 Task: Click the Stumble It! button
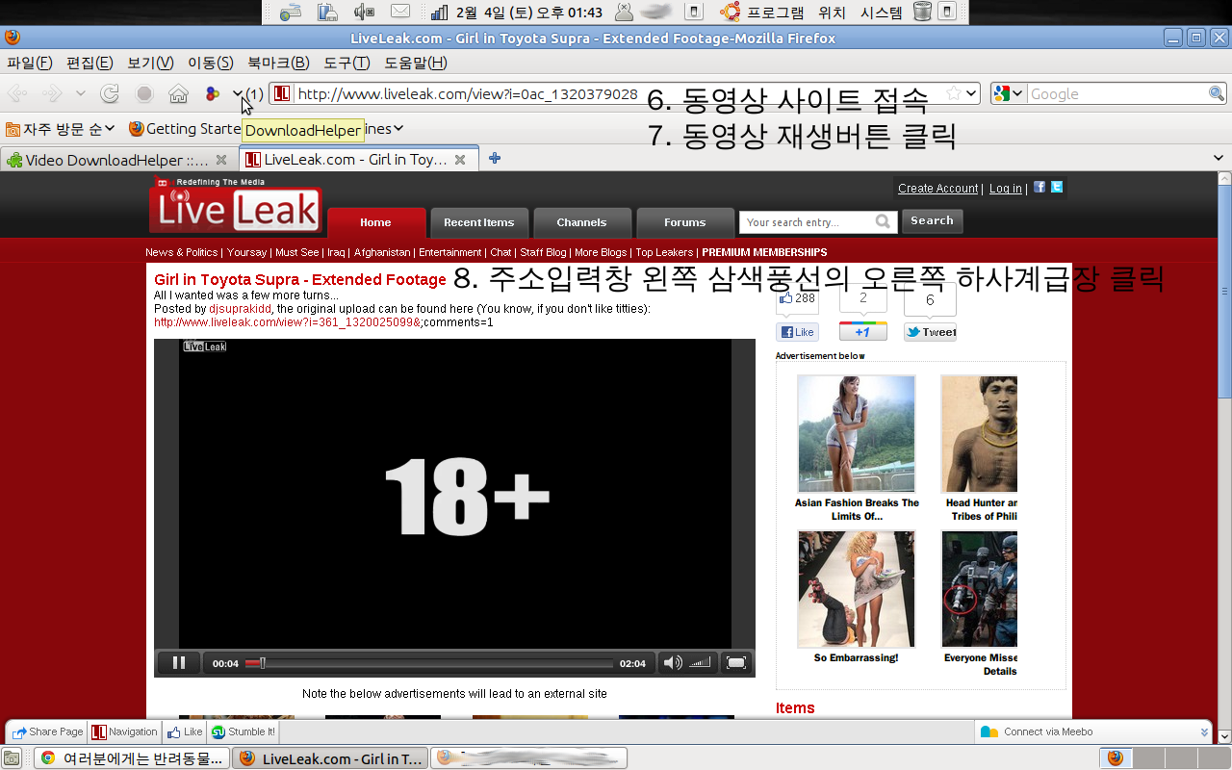[x=243, y=731]
